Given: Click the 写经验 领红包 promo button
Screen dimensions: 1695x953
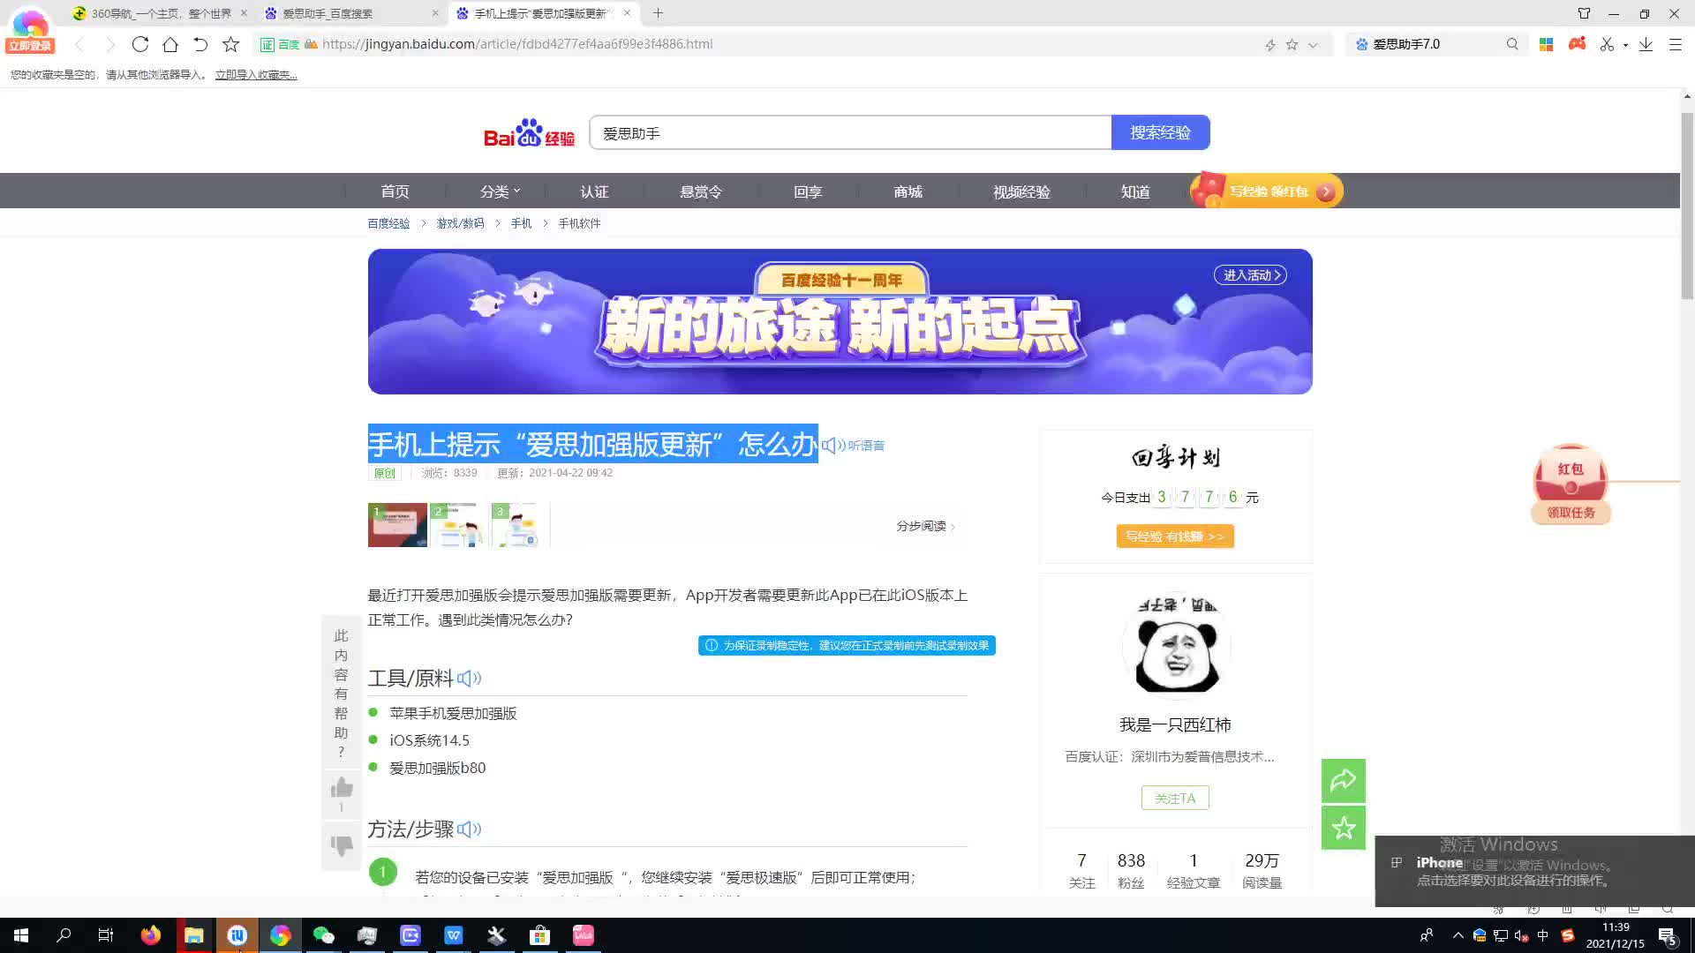Looking at the screenshot, I should 1266,191.
